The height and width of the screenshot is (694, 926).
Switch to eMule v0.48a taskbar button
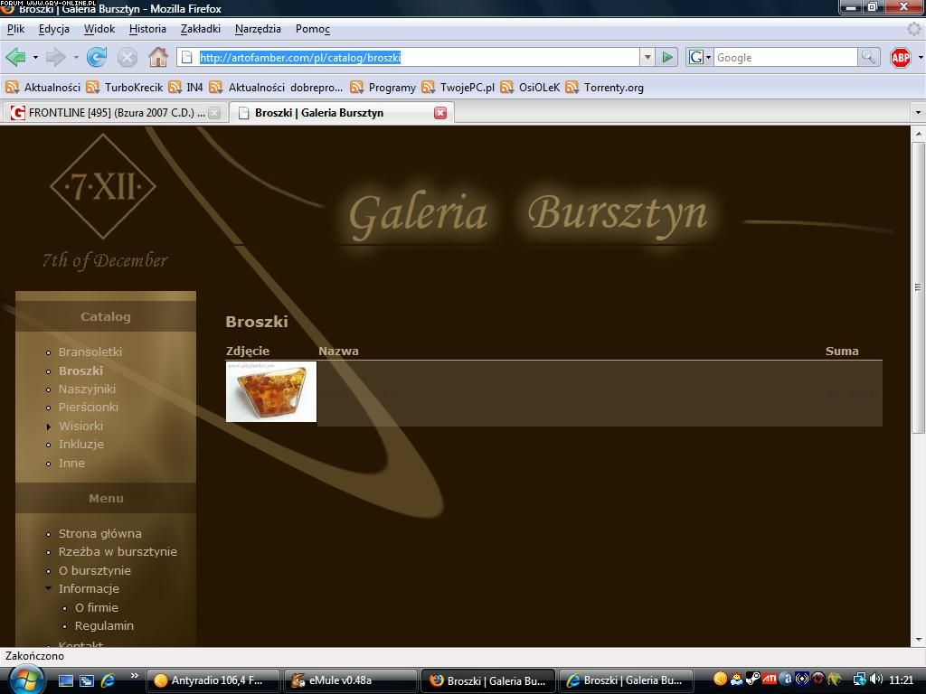pos(351,680)
